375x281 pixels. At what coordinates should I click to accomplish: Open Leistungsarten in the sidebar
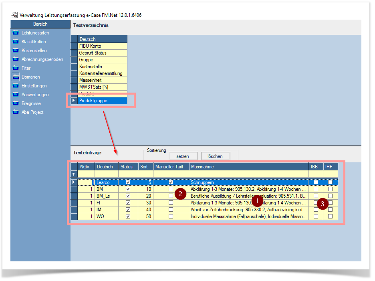click(35, 33)
